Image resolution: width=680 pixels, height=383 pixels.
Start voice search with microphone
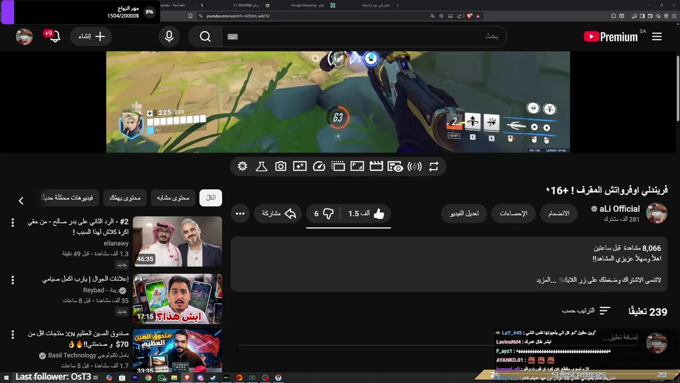pos(169,36)
